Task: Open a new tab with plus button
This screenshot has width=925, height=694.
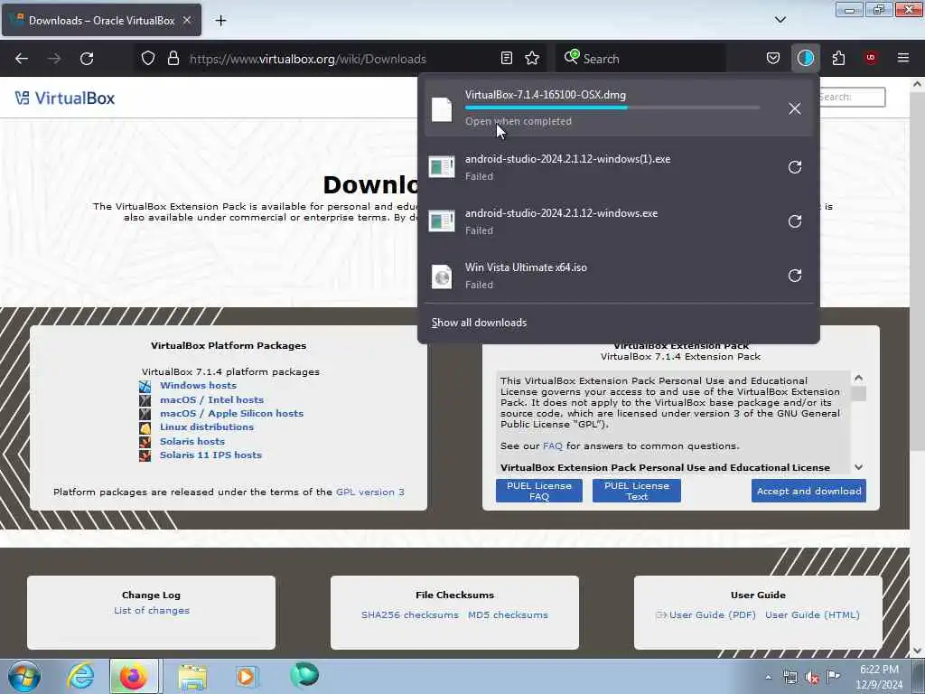Action: tap(220, 21)
